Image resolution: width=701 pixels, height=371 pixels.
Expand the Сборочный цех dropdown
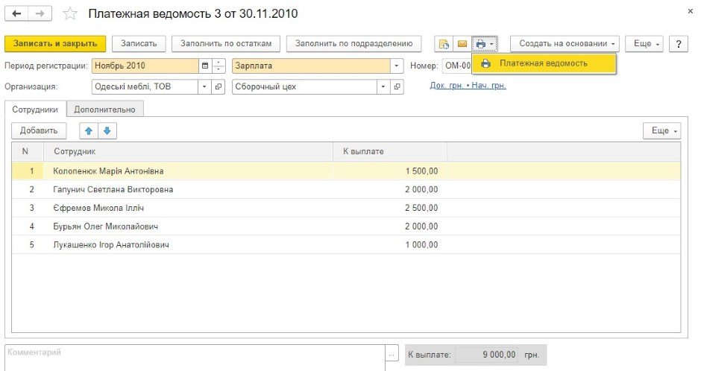click(383, 86)
